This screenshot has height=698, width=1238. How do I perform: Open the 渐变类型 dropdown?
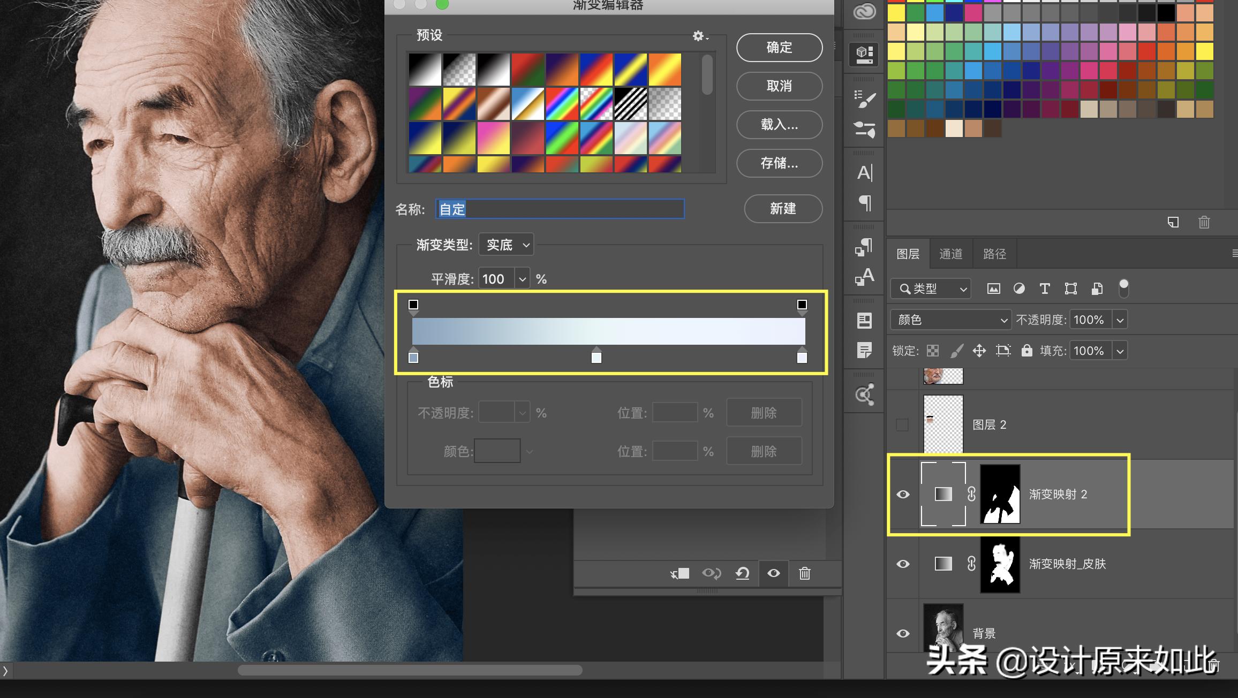click(507, 245)
